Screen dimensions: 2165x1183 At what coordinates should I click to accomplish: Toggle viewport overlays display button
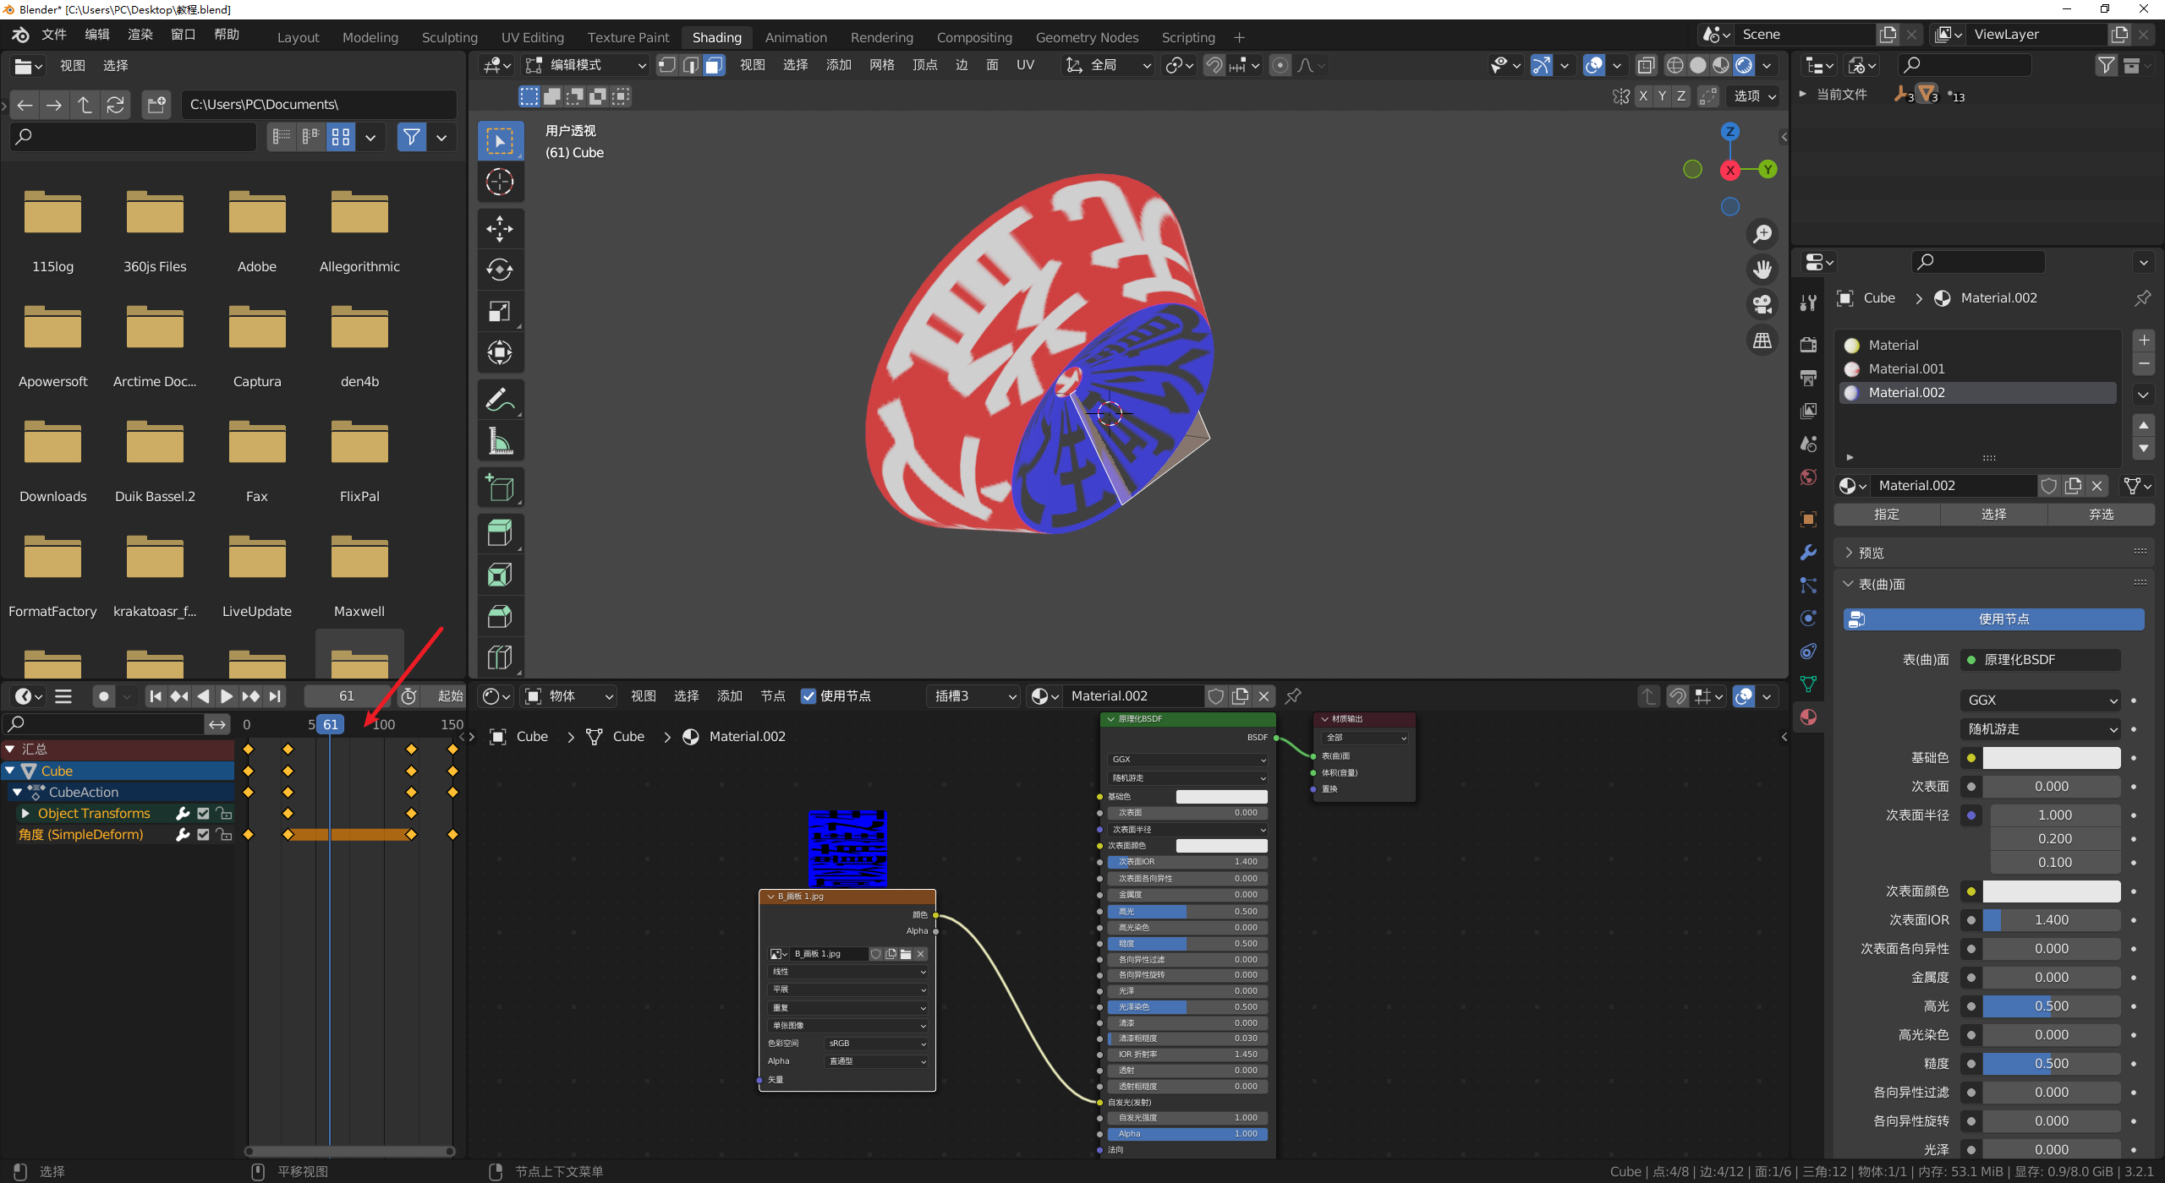click(1593, 65)
